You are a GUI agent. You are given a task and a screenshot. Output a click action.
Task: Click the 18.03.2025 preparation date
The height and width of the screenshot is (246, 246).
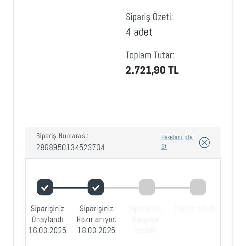point(96,230)
